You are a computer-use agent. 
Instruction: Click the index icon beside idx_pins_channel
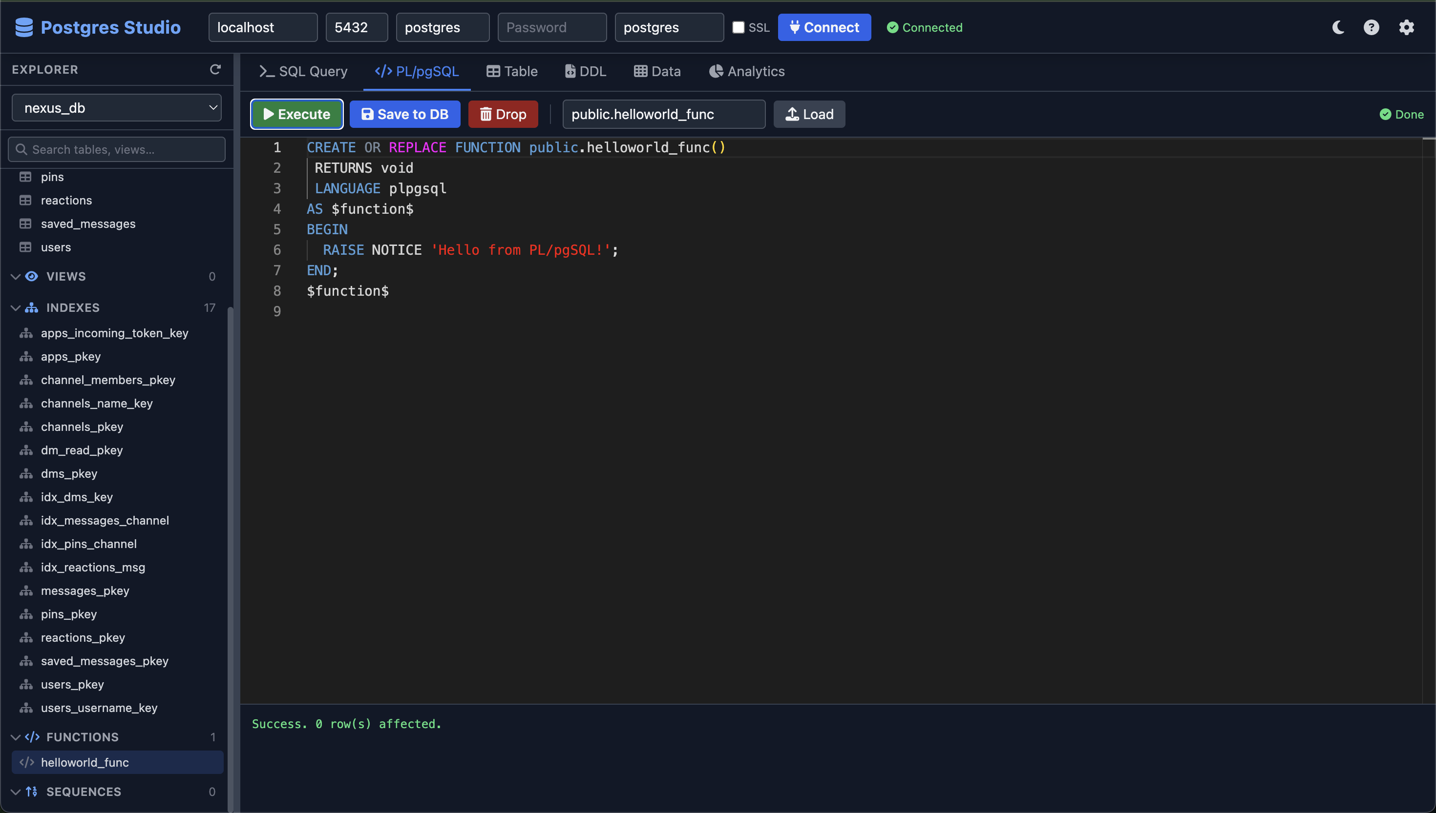point(26,544)
